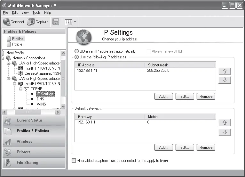This screenshot has width=245, height=177.
Task: Collapse the TCP/IP tree node
Action: pyautogui.click(x=20, y=89)
